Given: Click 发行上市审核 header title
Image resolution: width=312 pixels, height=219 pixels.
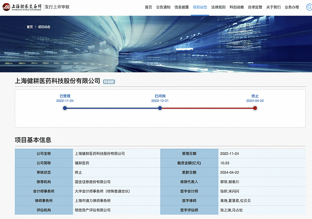Looking at the screenshot, I should 57,7.
